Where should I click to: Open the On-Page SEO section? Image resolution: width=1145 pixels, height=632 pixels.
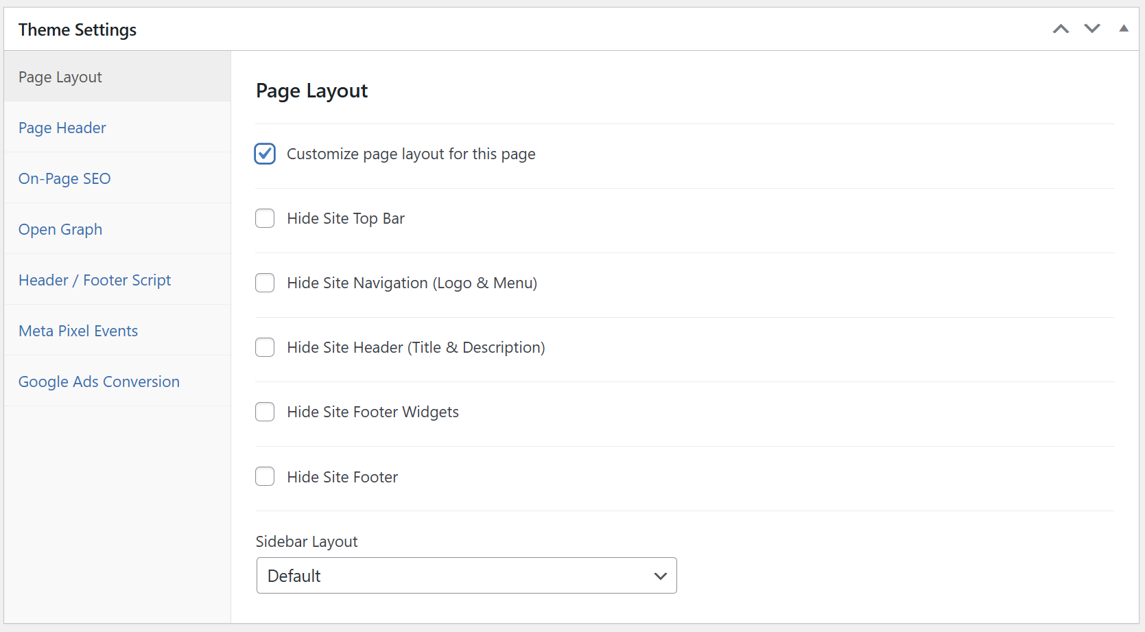[64, 178]
